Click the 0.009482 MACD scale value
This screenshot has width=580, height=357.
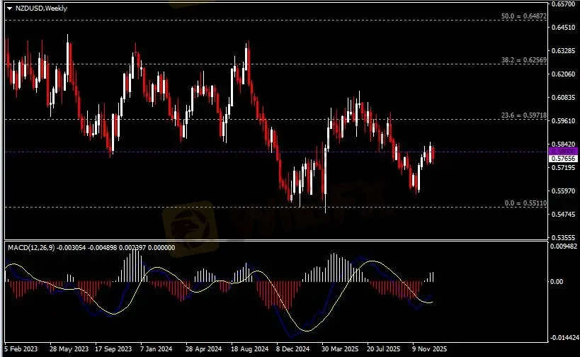coord(565,246)
